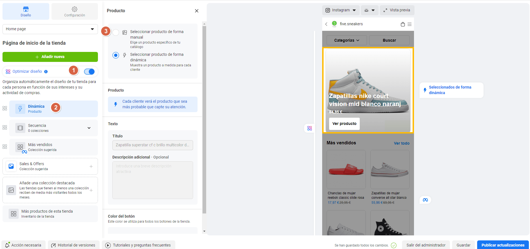Click the green Añadir nueva button
This screenshot has width=530, height=249.
pyautogui.click(x=50, y=57)
